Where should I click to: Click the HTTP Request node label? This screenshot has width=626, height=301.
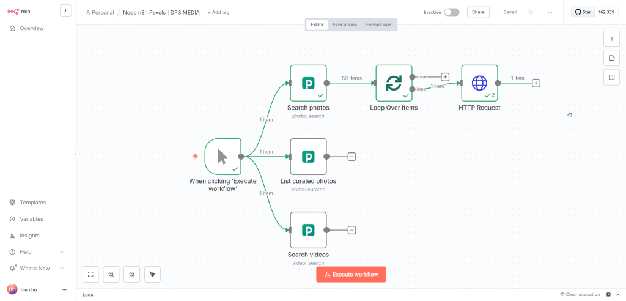(479, 108)
